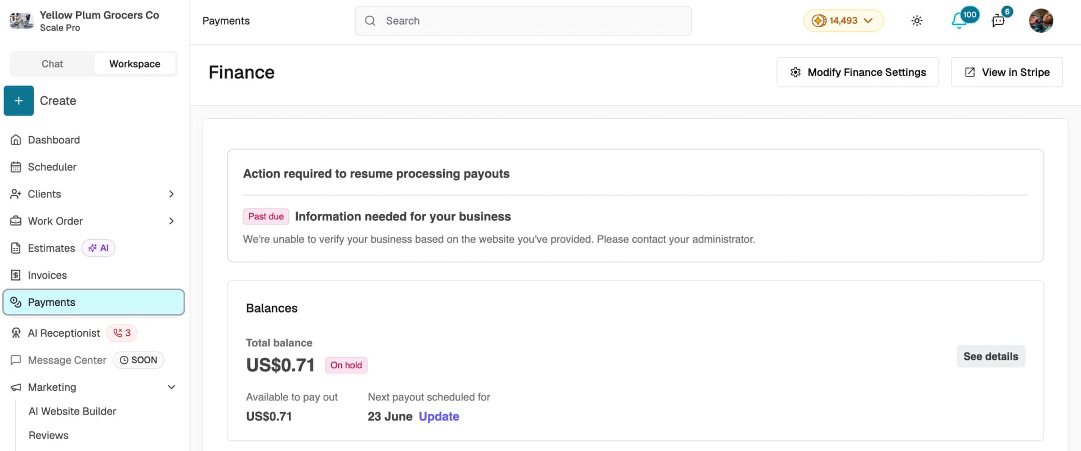Click the Clients person icon
The image size is (1081, 451).
(x=16, y=194)
